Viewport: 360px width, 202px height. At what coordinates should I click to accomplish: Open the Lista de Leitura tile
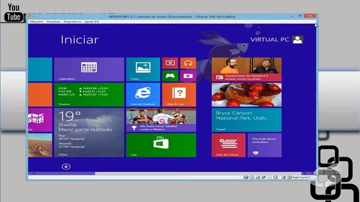click(x=228, y=145)
